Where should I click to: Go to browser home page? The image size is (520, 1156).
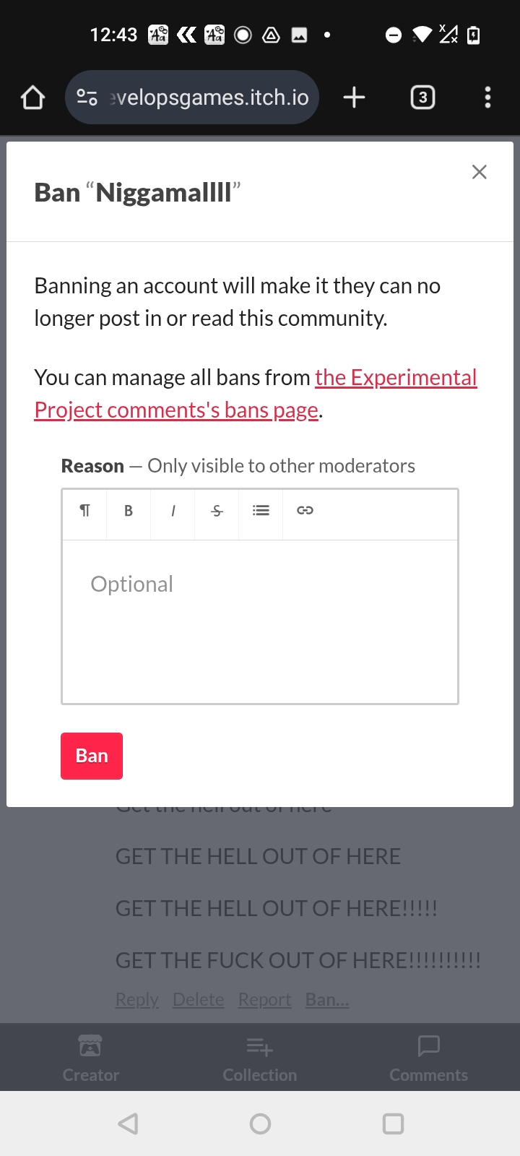click(x=32, y=98)
